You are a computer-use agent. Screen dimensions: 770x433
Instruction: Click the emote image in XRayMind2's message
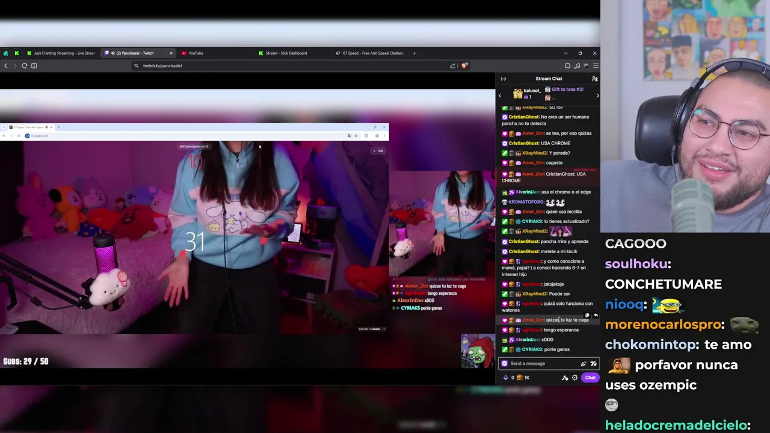tap(560, 231)
